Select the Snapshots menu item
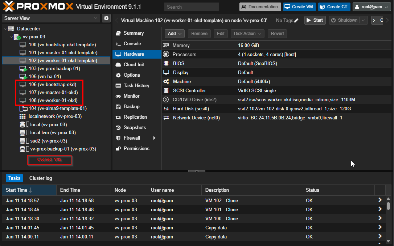Viewport: 394px width, 246px height. (x=135, y=127)
